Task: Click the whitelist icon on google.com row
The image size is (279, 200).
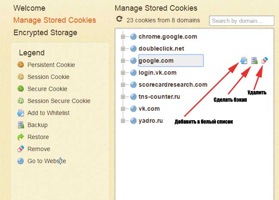Action: pyautogui.click(x=243, y=61)
